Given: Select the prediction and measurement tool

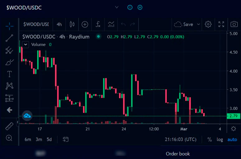Looking at the screenshot, I should pos(9,98).
